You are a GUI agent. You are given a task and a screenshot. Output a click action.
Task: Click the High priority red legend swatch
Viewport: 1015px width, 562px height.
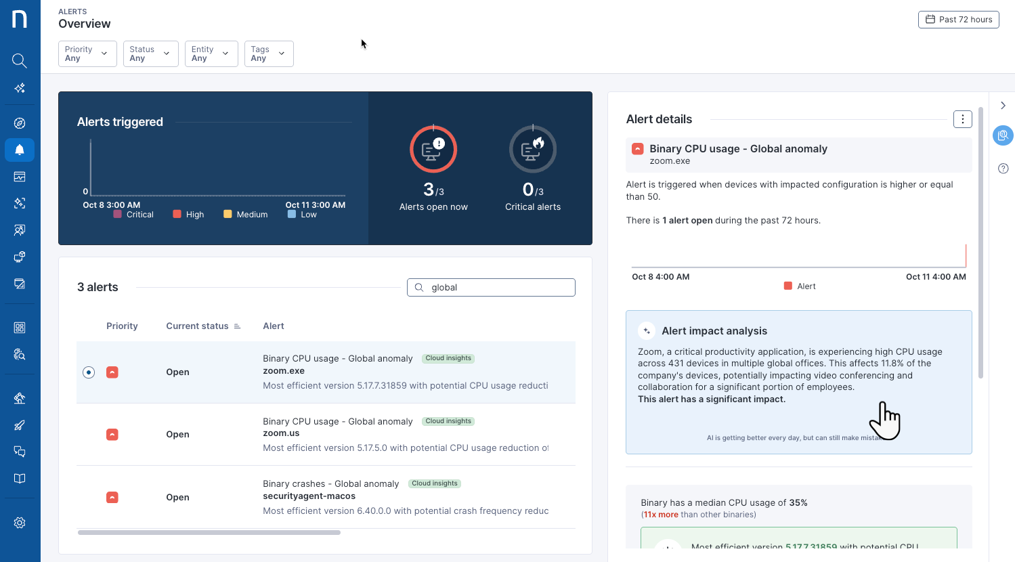pyautogui.click(x=177, y=215)
